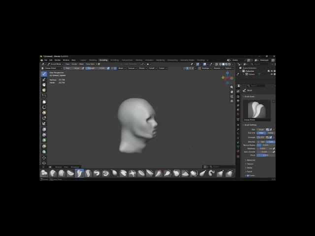Screen dimensions: 315x236
Task: Hide the Sphere object with eye icon
Action: (272, 74)
